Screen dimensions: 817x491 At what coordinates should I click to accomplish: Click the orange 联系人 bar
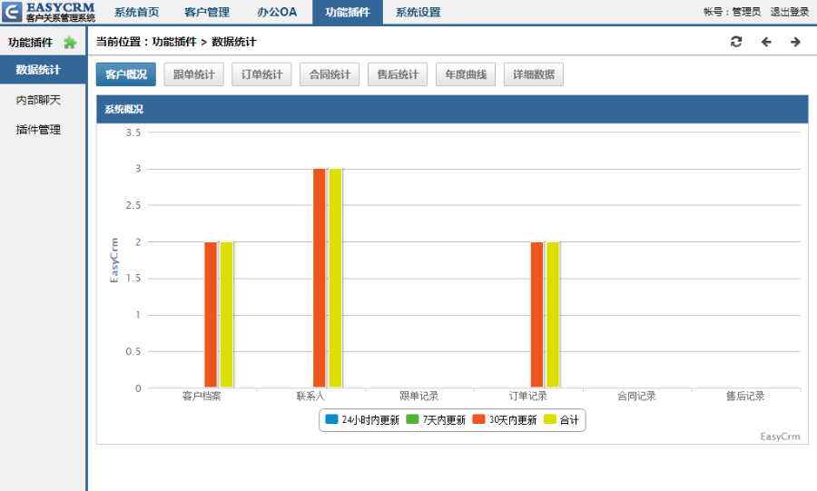[x=320, y=278]
